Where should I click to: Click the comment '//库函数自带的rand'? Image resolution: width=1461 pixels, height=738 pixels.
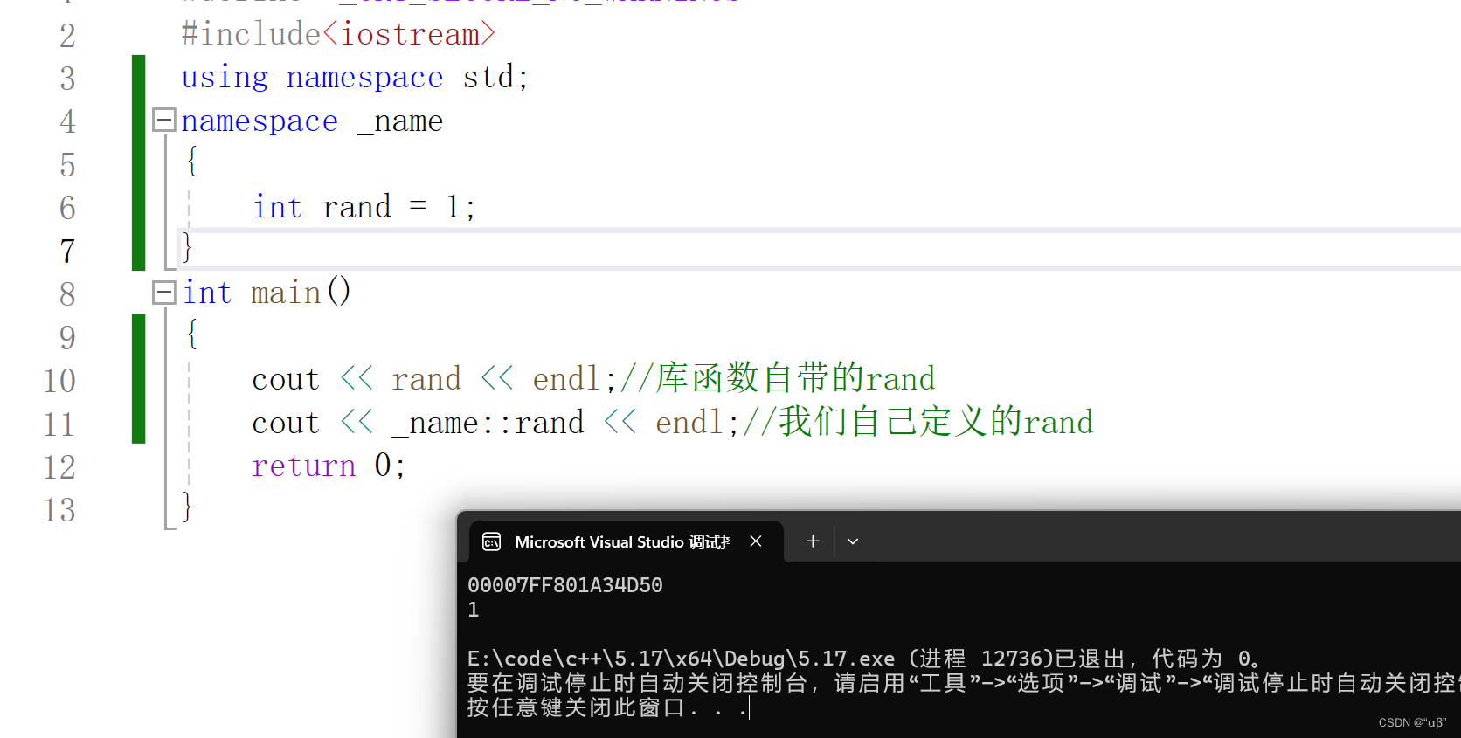click(778, 378)
